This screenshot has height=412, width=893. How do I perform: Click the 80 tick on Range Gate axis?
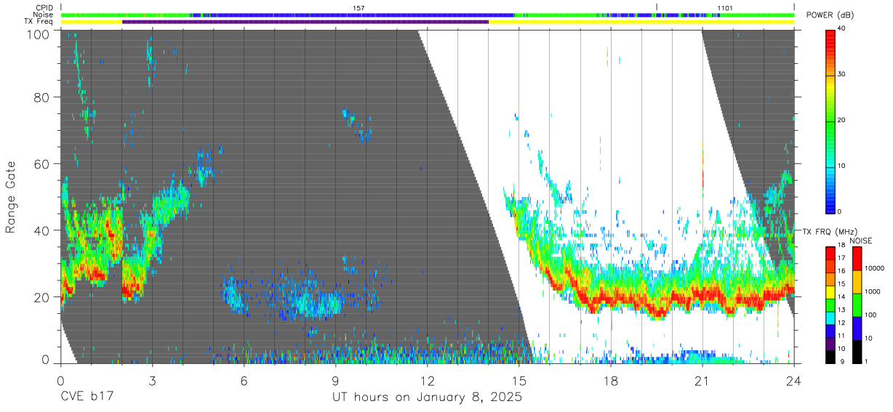pyautogui.click(x=41, y=97)
